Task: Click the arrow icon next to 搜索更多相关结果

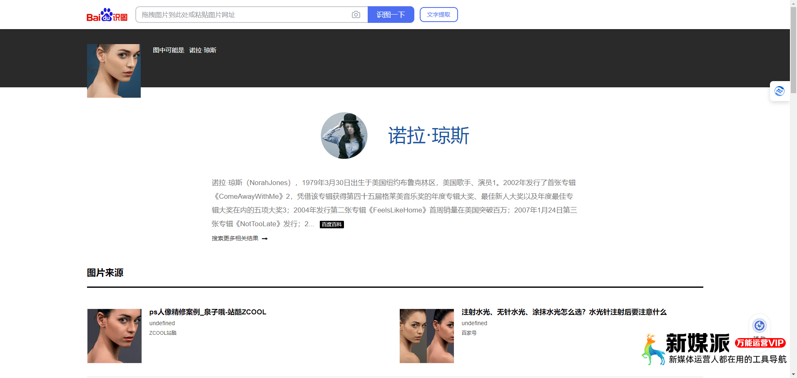Action: tap(265, 238)
